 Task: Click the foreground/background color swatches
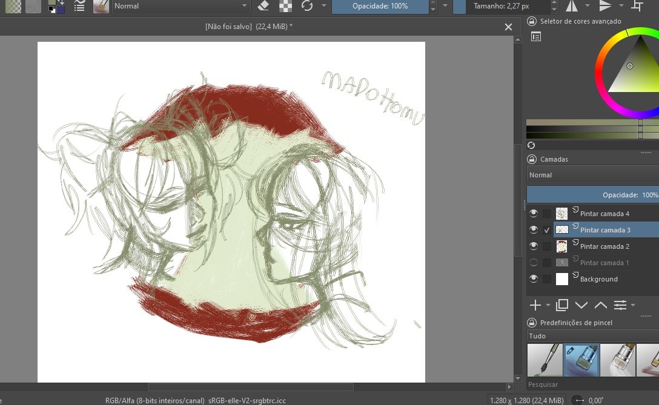coord(56,6)
